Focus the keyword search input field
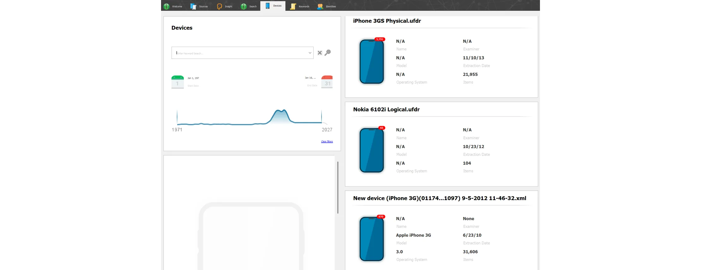Image resolution: width=701 pixels, height=270 pixels. tap(243, 53)
